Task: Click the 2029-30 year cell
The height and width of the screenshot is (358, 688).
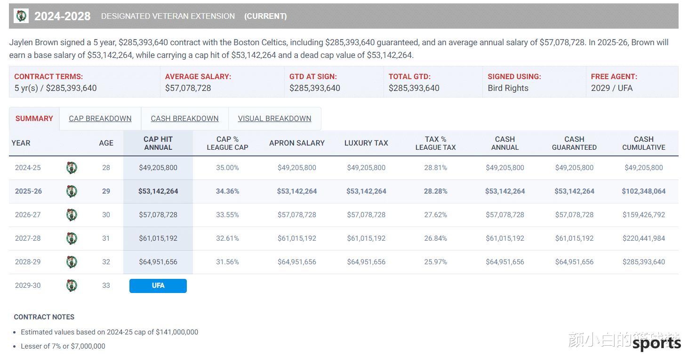Action: coord(28,285)
